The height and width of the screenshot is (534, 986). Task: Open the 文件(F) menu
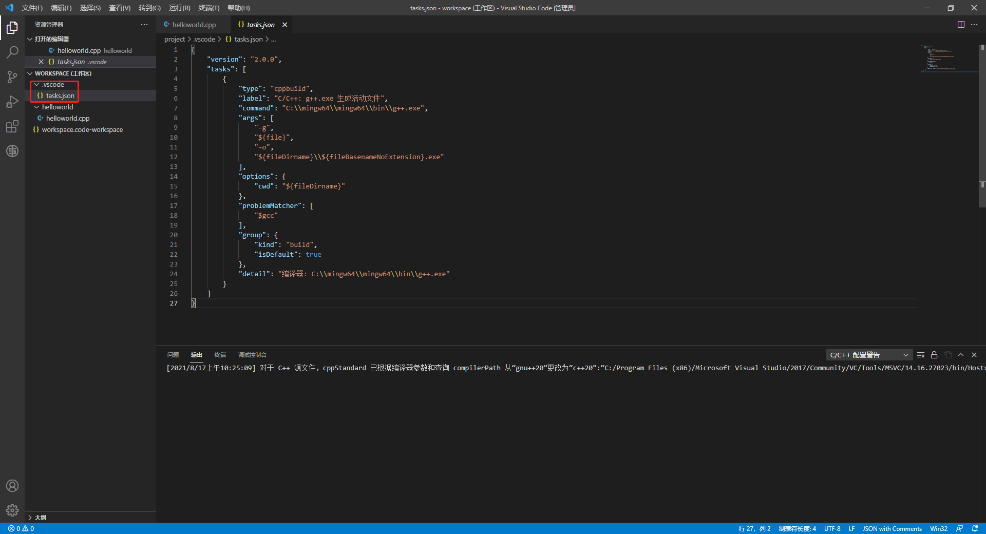32,8
